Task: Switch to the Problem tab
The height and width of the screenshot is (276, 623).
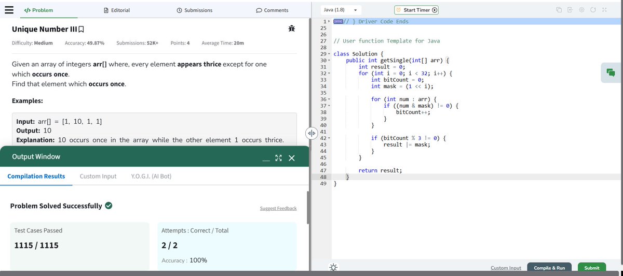Action: tap(38, 10)
